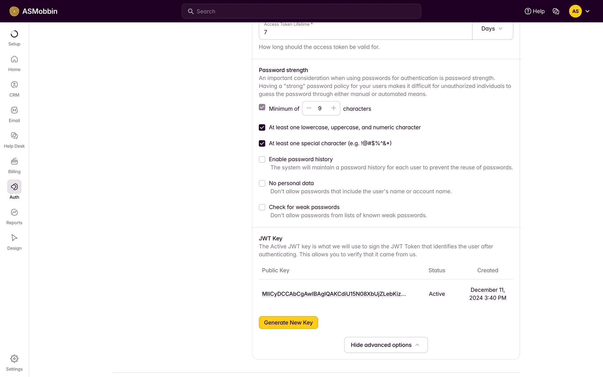603x377 pixels.
Task: Open the CRM sidebar icon
Action: 14,85
